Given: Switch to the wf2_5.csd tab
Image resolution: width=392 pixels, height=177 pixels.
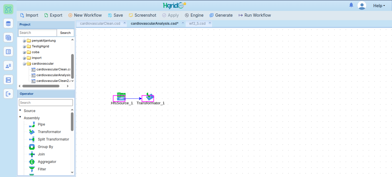Looking at the screenshot, I should 197,24.
